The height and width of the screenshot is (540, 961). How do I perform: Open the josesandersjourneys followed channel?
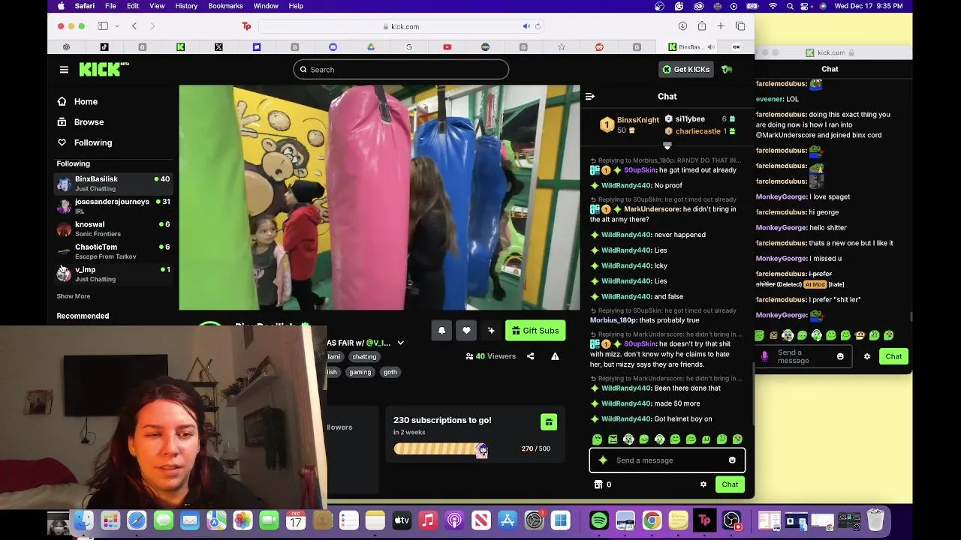pos(113,205)
